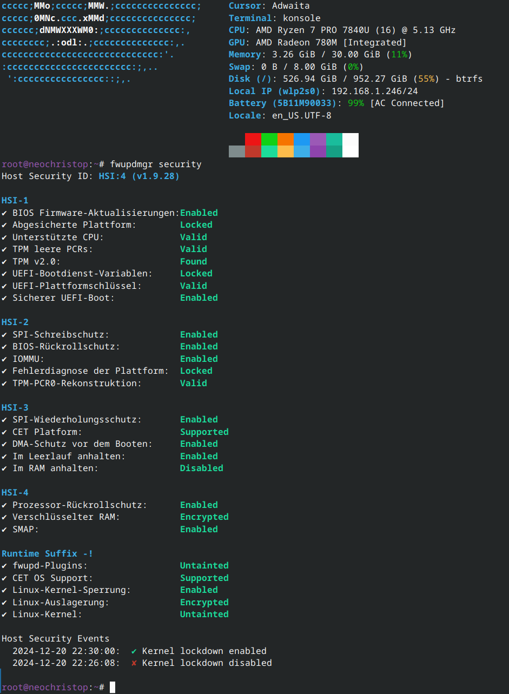Click the red X beside Kernel lockdown disabled

(134, 663)
